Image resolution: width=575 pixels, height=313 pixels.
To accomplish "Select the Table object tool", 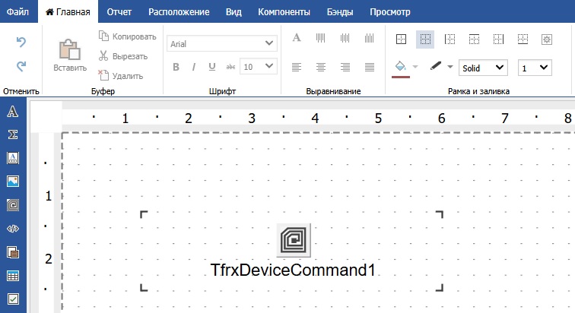I will (12, 275).
